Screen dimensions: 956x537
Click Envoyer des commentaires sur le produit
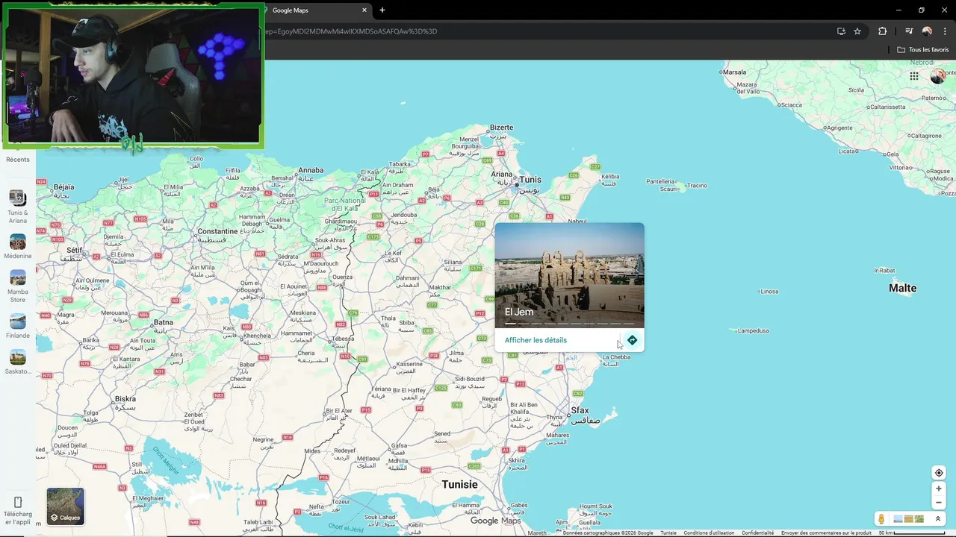click(826, 533)
